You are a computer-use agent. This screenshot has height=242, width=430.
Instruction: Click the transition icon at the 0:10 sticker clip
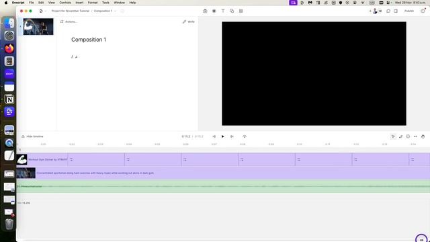click(298, 159)
